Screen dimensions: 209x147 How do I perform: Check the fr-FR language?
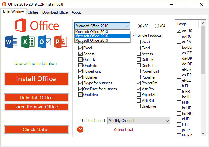[x=179, y=92]
